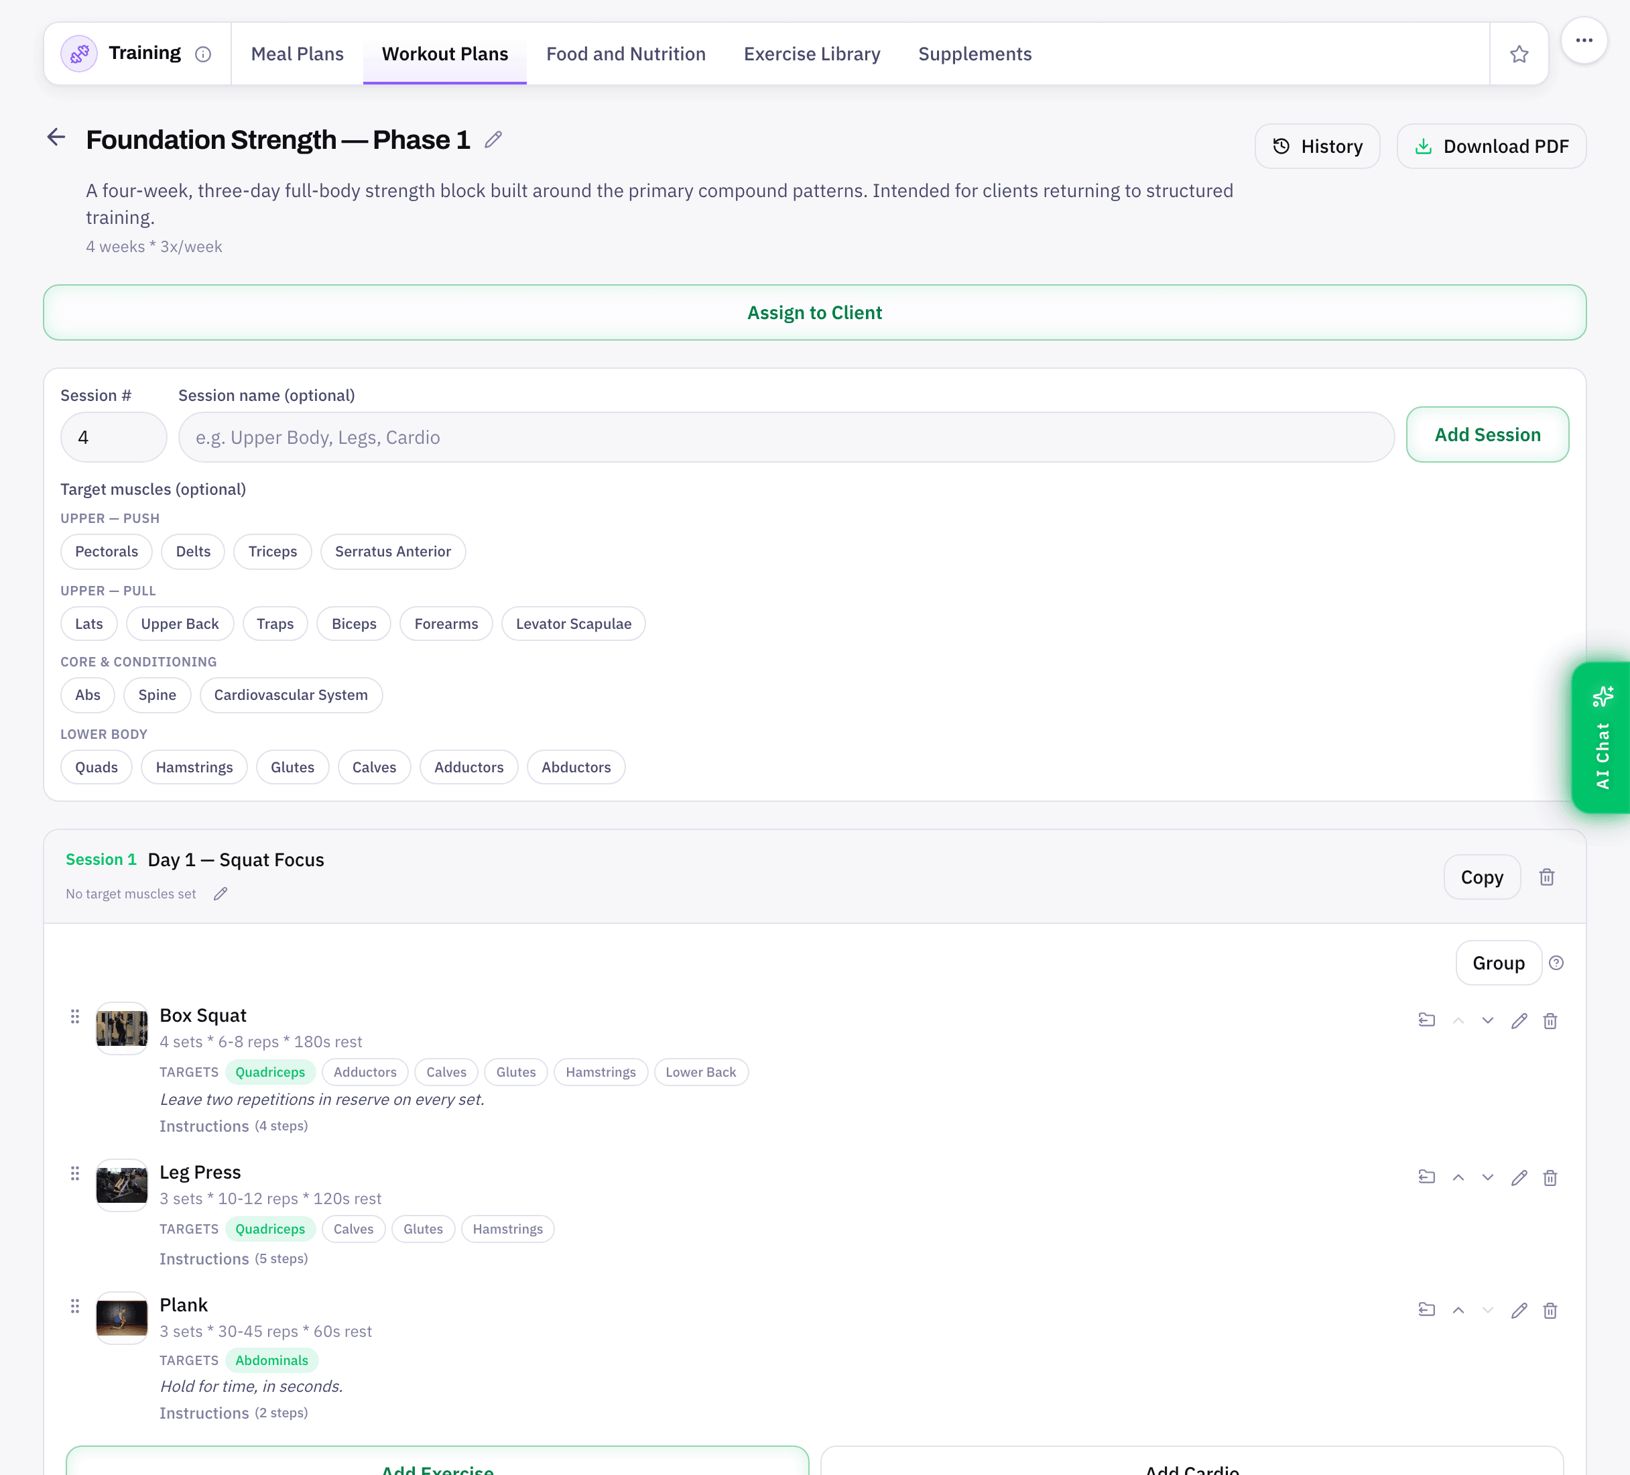This screenshot has height=1475, width=1630.
Task: Click the swap icon on Leg Press row
Action: pos(1426,1177)
